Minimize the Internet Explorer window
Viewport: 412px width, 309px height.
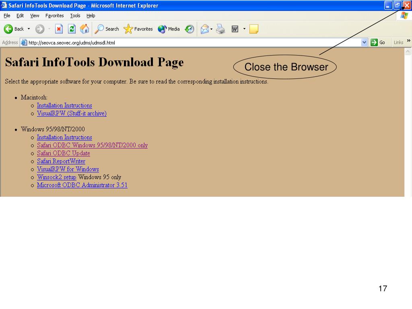point(388,5)
